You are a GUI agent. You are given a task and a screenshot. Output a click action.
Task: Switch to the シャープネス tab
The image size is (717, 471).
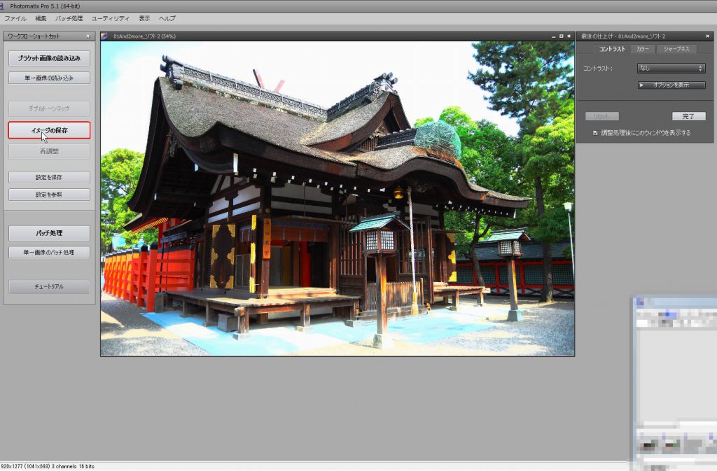(x=676, y=49)
